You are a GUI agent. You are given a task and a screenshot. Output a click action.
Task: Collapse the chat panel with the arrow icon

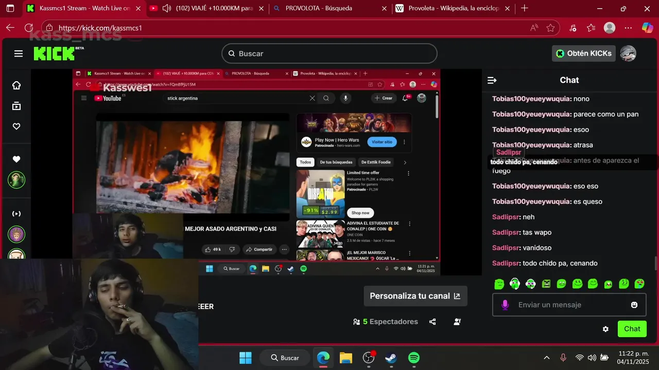[492, 80]
